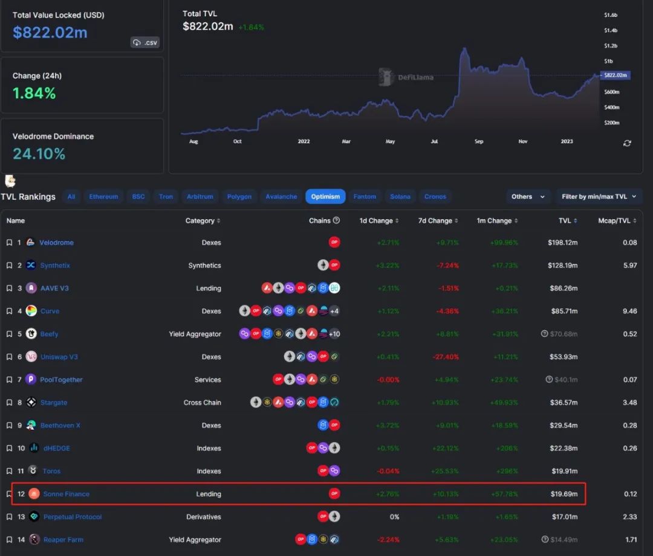Sort the table by 1m Change
The height and width of the screenshot is (556, 653).
[497, 221]
